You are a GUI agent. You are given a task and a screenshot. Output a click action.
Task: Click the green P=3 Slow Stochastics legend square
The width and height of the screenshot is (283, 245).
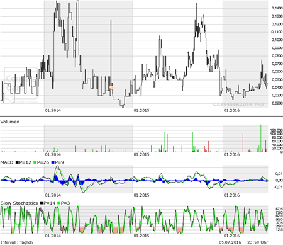59,203
